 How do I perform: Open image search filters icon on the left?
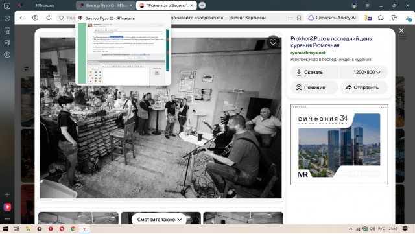[27, 69]
